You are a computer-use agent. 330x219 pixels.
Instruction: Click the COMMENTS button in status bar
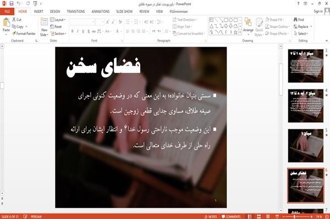(231, 216)
